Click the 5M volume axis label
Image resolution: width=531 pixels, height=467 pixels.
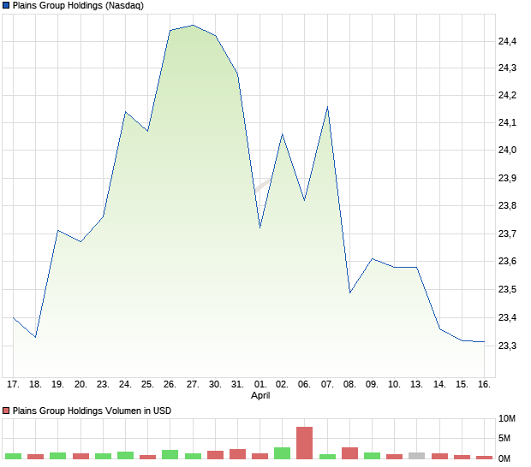504,439
